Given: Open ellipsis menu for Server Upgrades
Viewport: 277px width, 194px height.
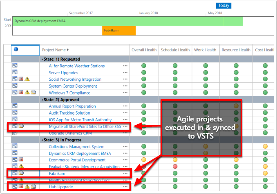Looking at the screenshot, I should pyautogui.click(x=125, y=73).
